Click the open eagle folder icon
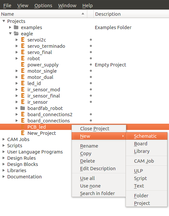169x216 pixels. click(16, 33)
